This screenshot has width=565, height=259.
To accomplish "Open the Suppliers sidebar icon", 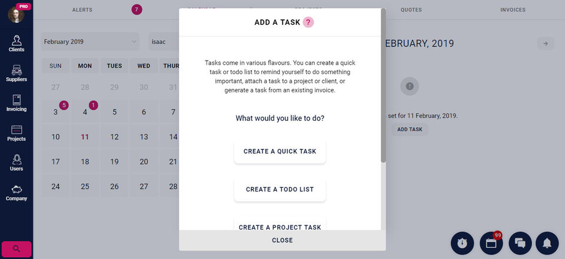I will [x=16, y=74].
